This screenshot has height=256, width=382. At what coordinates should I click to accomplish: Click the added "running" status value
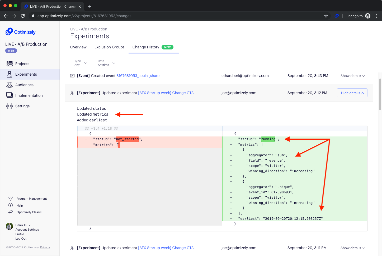point(268,139)
